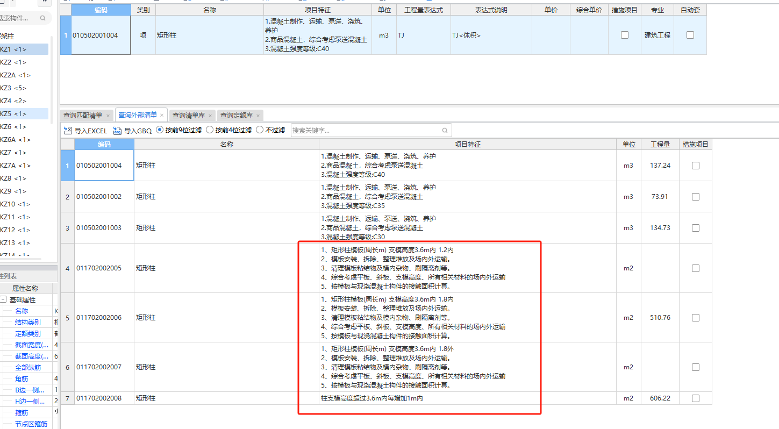This screenshot has width=779, height=429.
Task: Tick 措施项目 checkbox for 010502001004 in lower list
Action: click(696, 166)
